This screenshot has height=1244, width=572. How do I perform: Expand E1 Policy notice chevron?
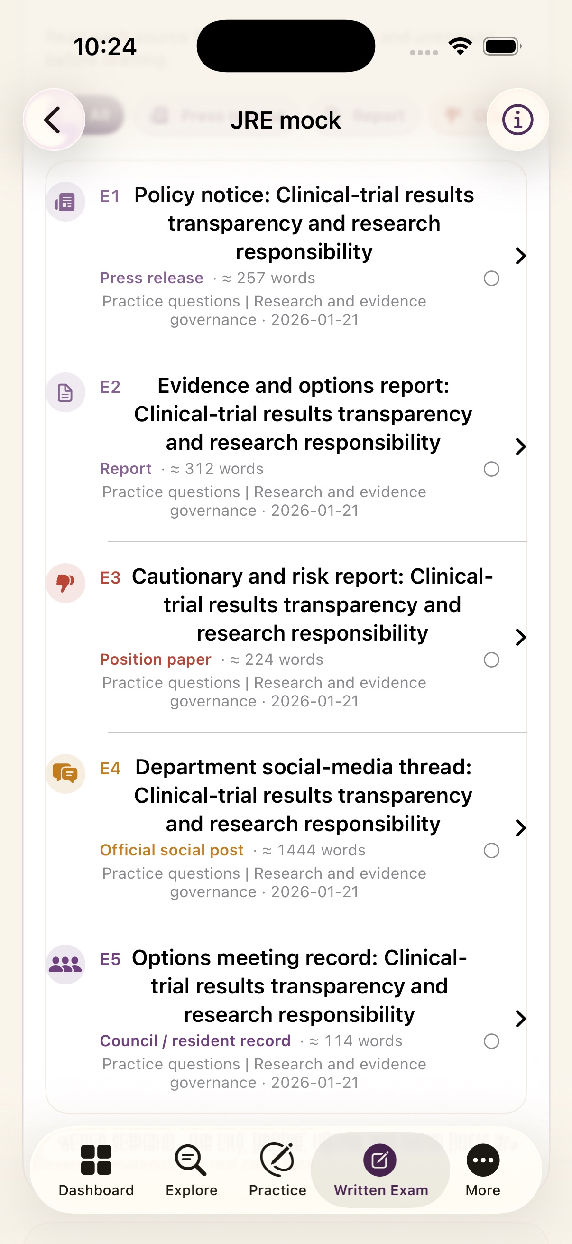point(520,256)
